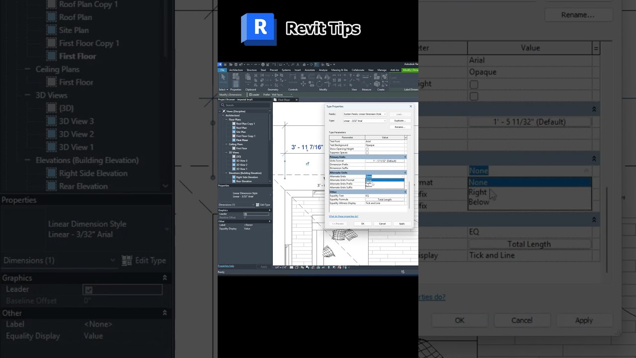Switch to the Massing & Site ribbon tab
The height and width of the screenshot is (358, 636).
[339, 70]
